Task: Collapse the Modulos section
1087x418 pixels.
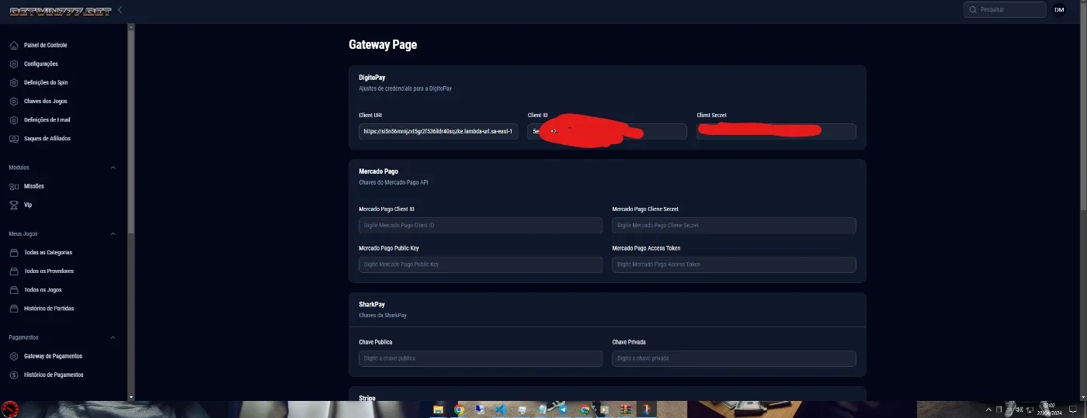Action: coord(113,168)
